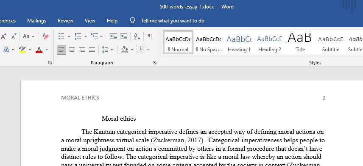Apply Text Effects with the outlined A icon
This screenshot has height=166, width=363.
[x=6, y=50]
